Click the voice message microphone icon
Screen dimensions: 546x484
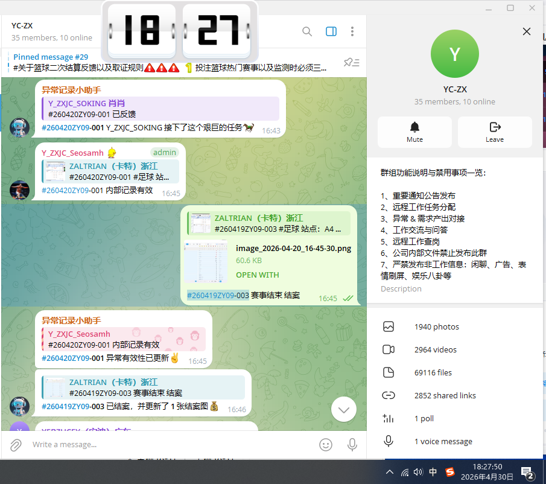click(x=389, y=442)
